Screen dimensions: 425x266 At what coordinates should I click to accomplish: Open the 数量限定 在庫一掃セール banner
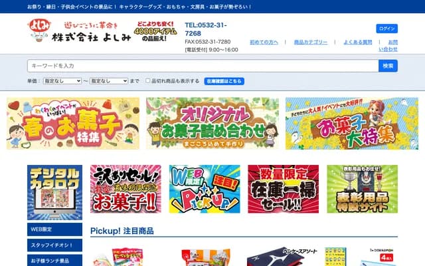(x=284, y=189)
